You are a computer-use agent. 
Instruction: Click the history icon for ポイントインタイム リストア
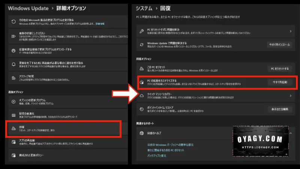point(142,109)
